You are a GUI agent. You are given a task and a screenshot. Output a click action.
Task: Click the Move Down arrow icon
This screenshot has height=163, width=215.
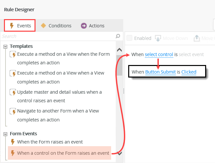(158, 38)
